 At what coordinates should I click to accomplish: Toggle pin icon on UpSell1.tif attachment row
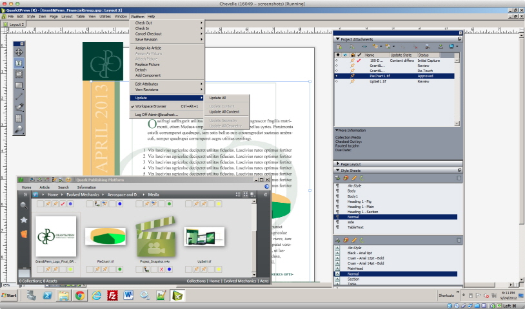pos(352,82)
